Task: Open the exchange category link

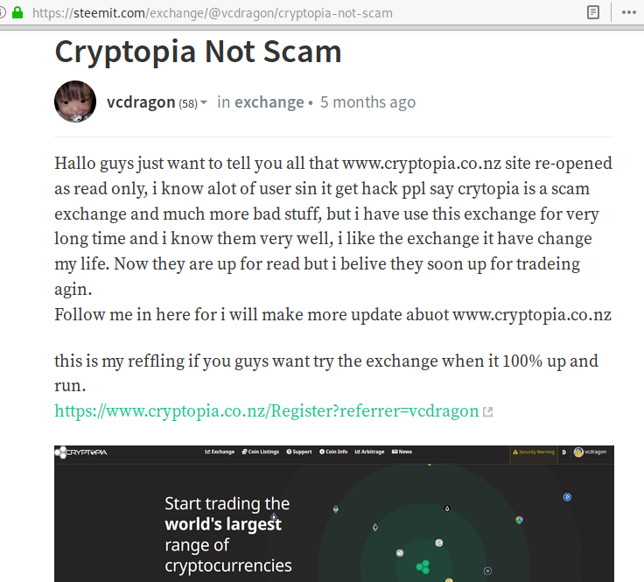Action: click(x=269, y=102)
